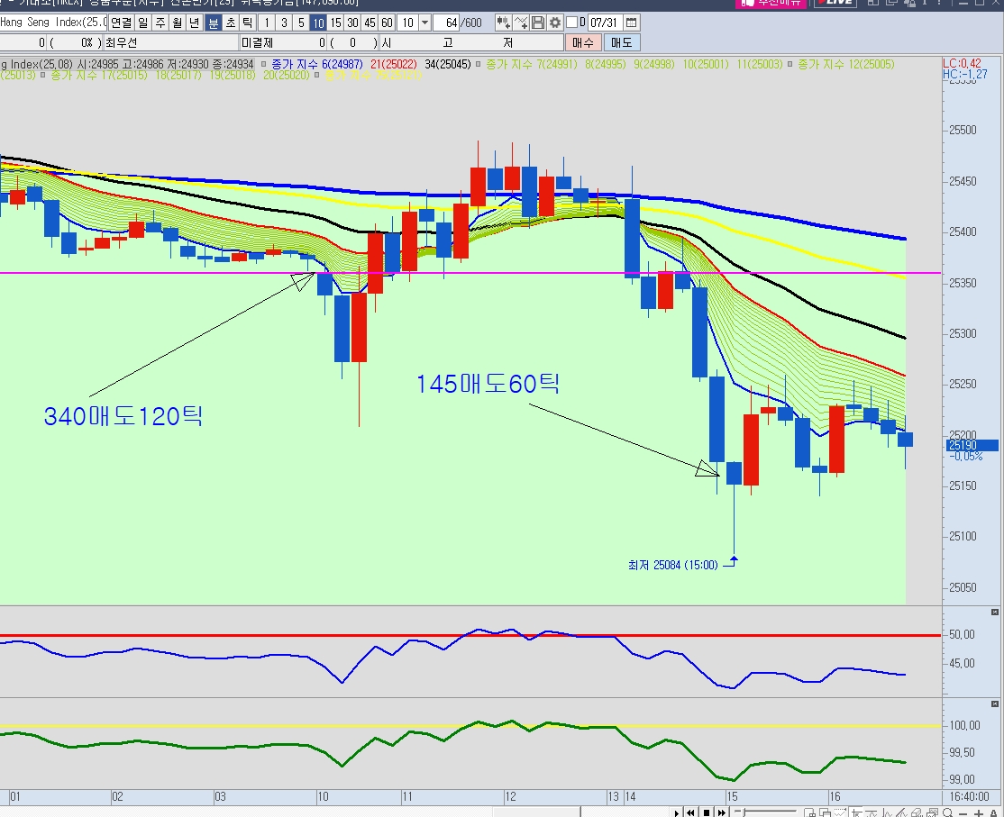
Task: Click the 07/31 date input field
Action: coord(604,23)
